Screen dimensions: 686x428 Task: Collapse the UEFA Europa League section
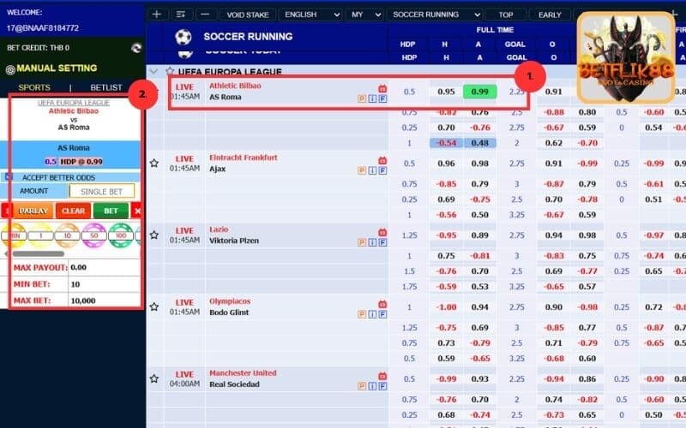pos(153,71)
